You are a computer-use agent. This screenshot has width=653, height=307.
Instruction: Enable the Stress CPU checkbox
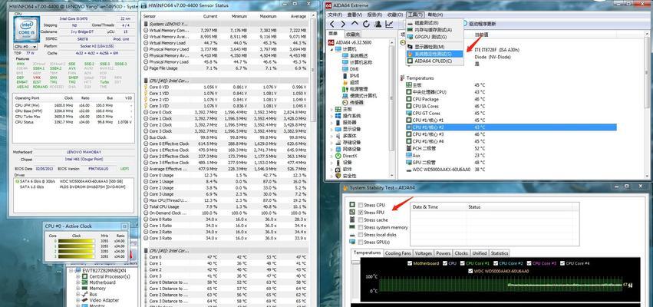361,206
